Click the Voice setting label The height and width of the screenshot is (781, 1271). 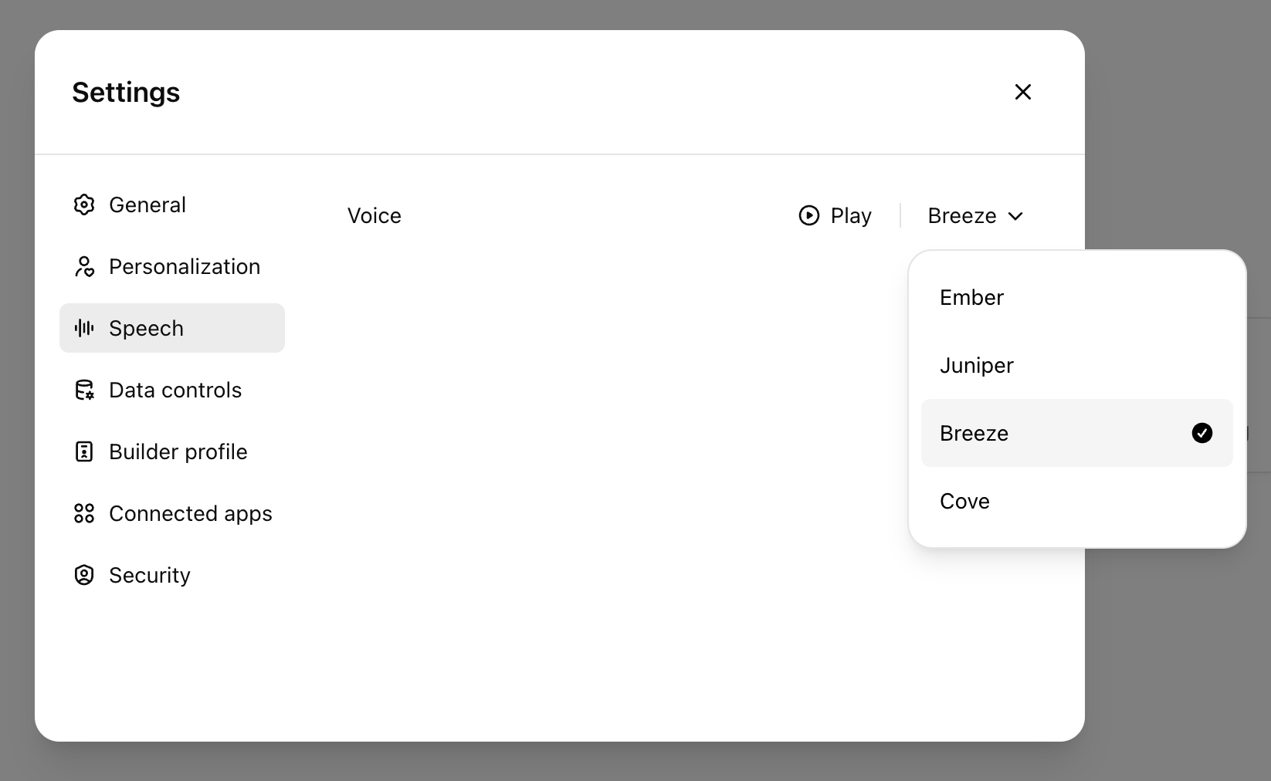point(374,216)
